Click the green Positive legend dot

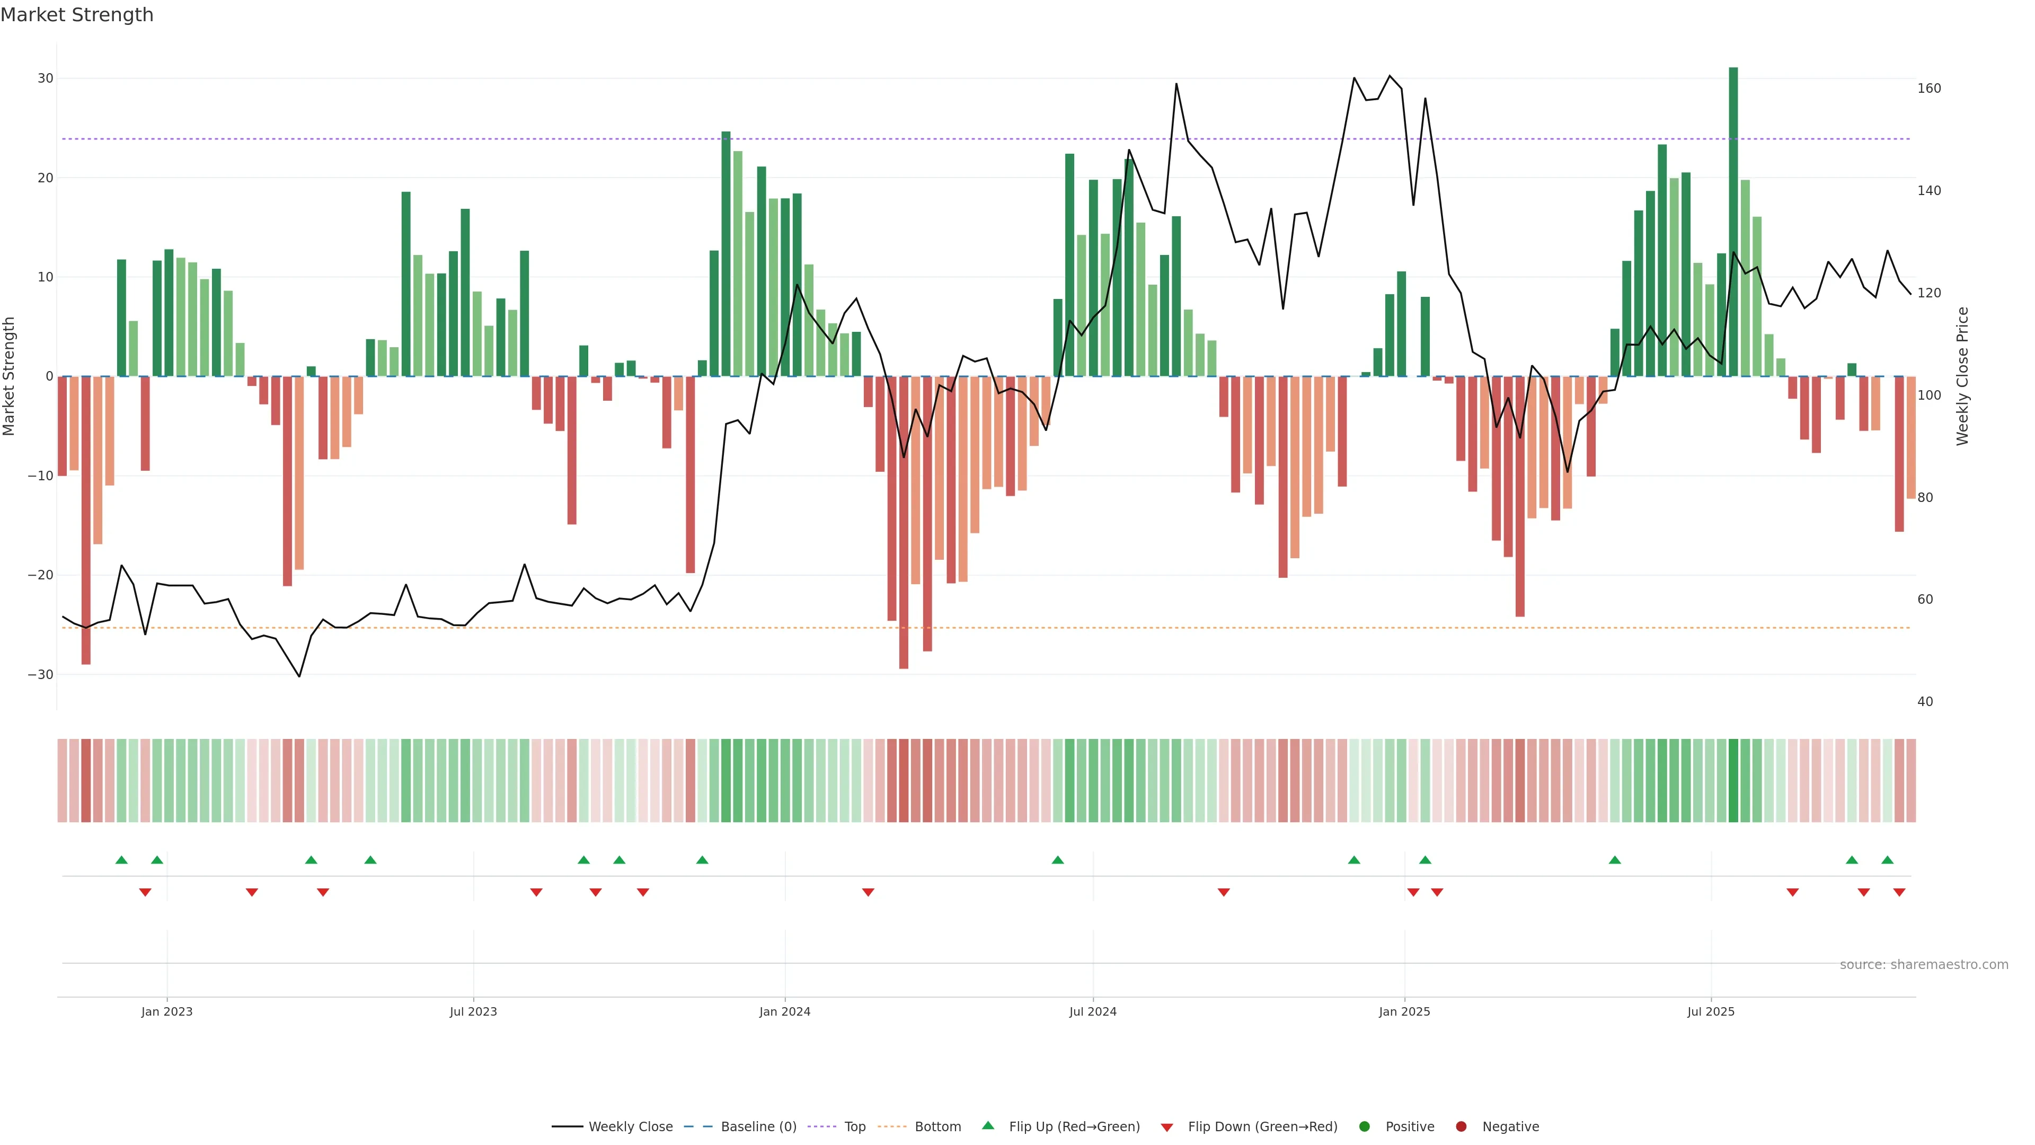pyautogui.click(x=1364, y=1127)
